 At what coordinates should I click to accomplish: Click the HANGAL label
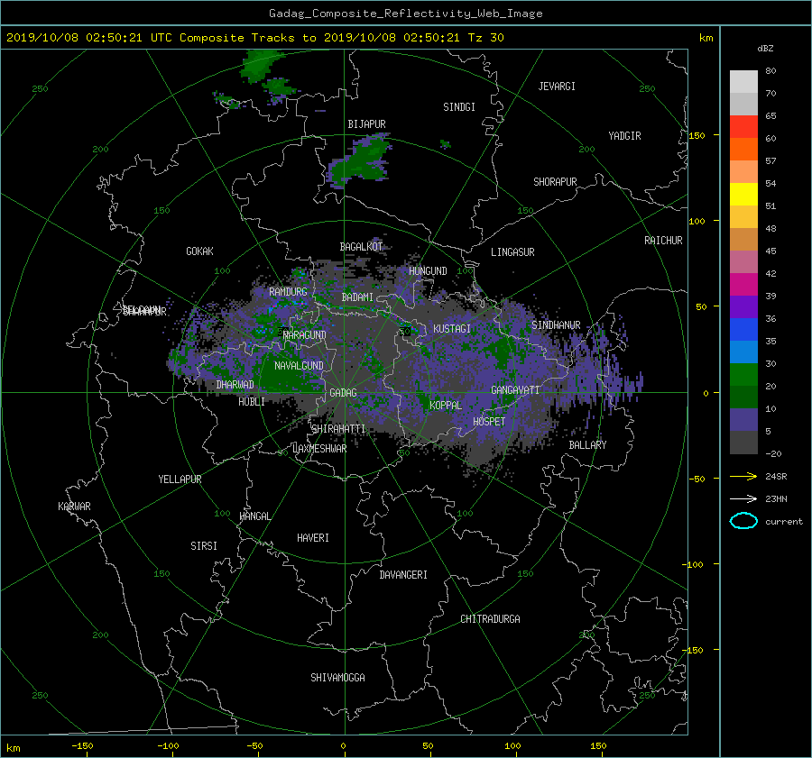click(x=254, y=516)
